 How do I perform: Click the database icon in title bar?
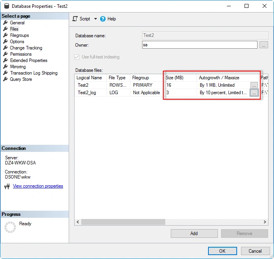(x=6, y=6)
